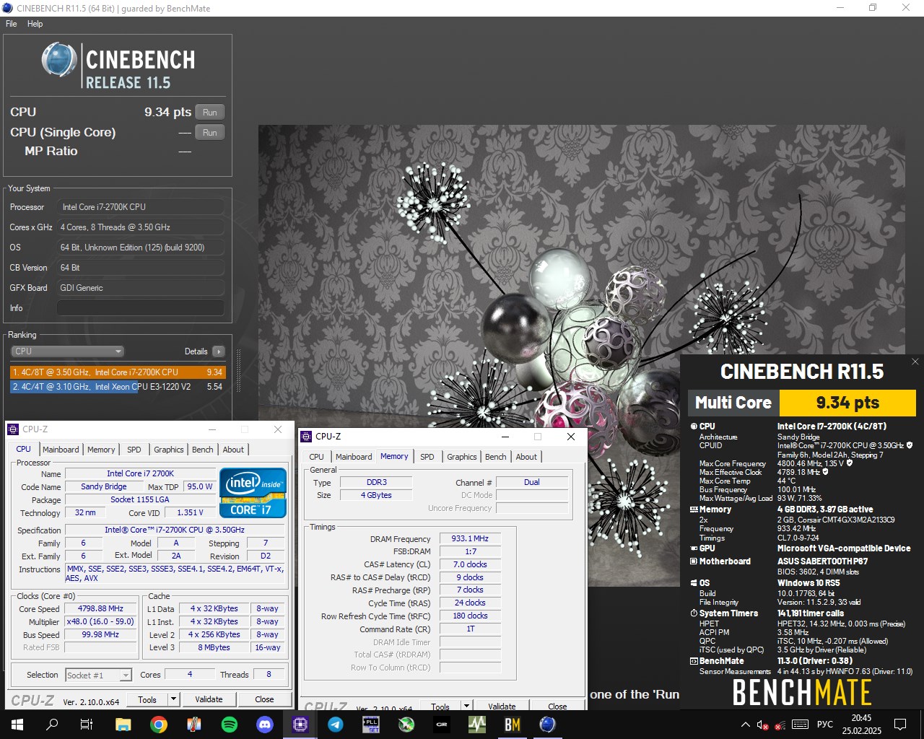
Task: Open Telegram from the taskbar
Action: [336, 725]
